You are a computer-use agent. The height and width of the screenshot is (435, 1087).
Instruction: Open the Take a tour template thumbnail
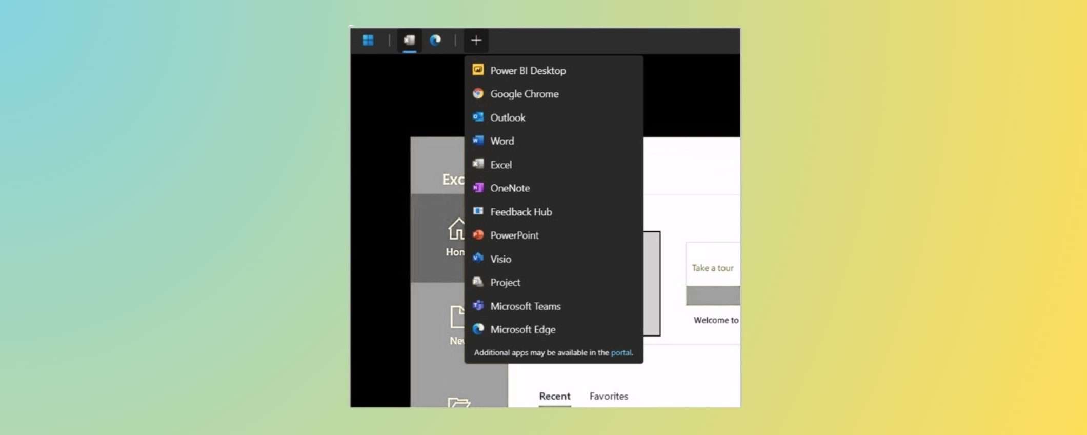713,274
